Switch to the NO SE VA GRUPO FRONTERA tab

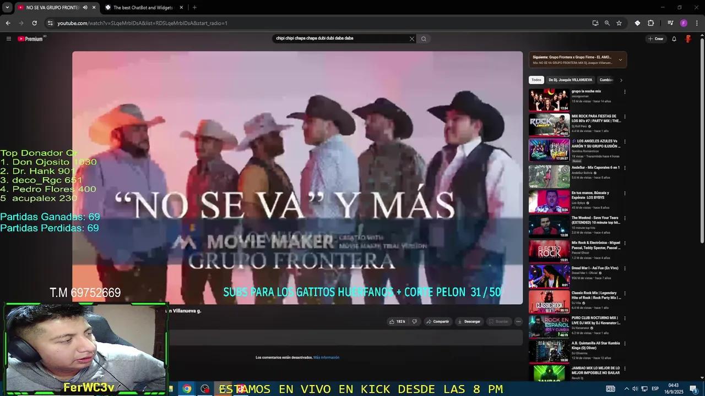tap(52, 8)
